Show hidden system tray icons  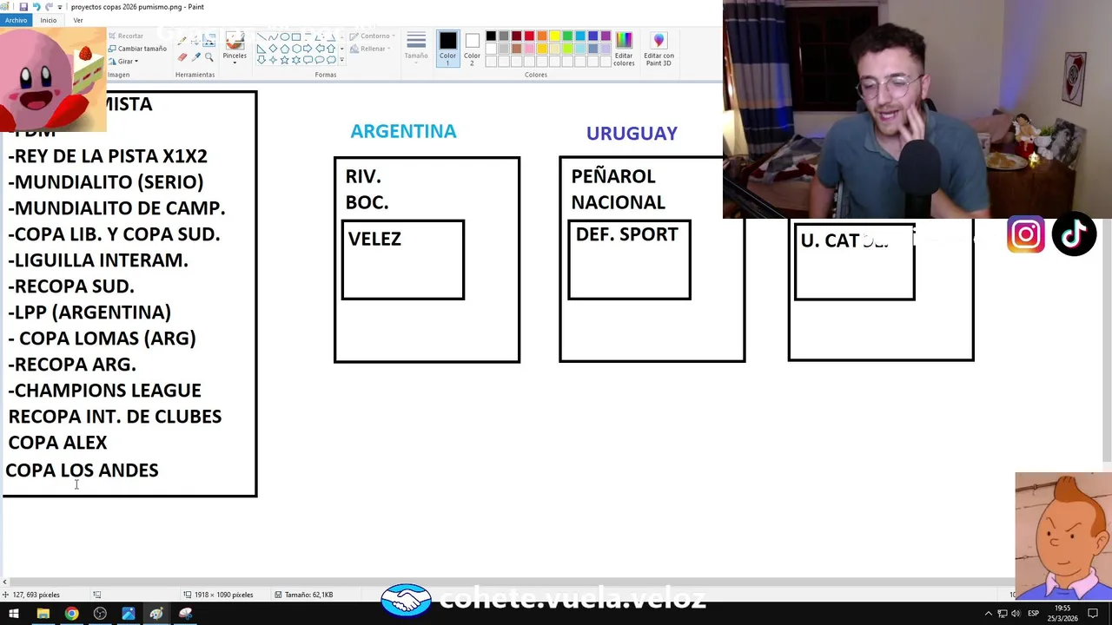click(988, 614)
